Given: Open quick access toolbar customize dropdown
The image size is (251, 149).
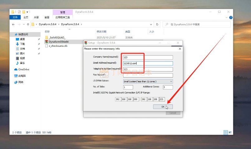Looking at the screenshot, I should click(27, 12).
